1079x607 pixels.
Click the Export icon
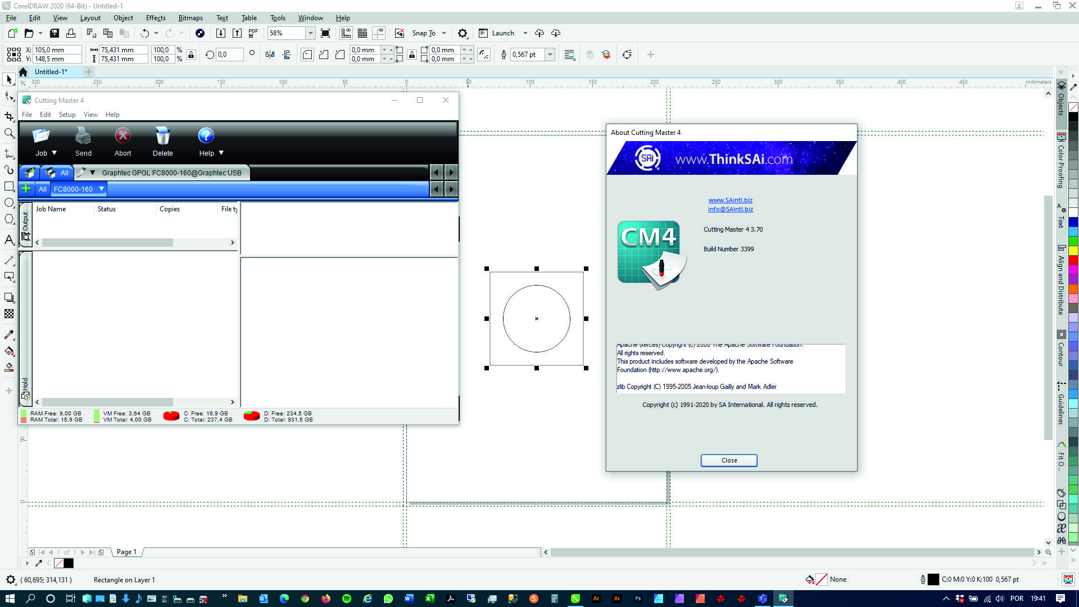[x=237, y=33]
